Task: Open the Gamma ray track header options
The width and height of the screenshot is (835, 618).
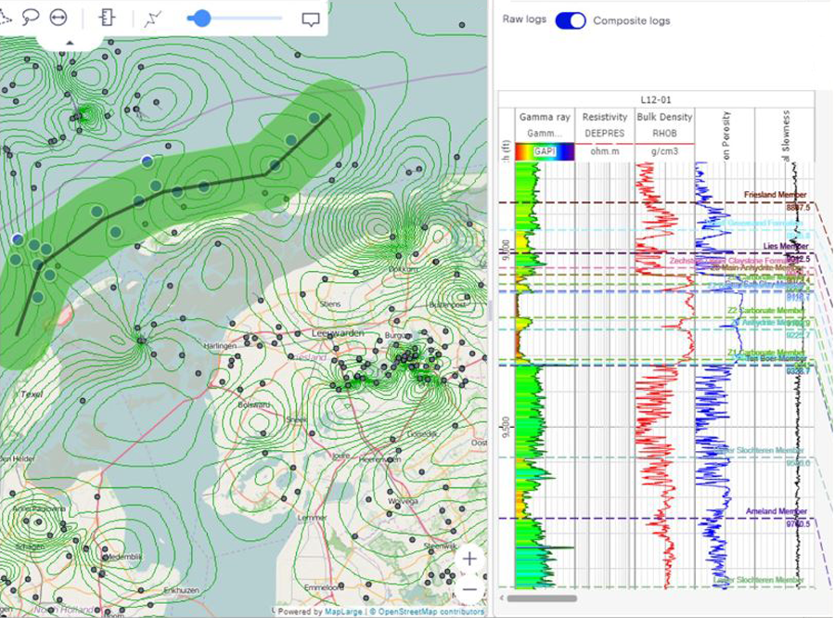Action: point(544,117)
